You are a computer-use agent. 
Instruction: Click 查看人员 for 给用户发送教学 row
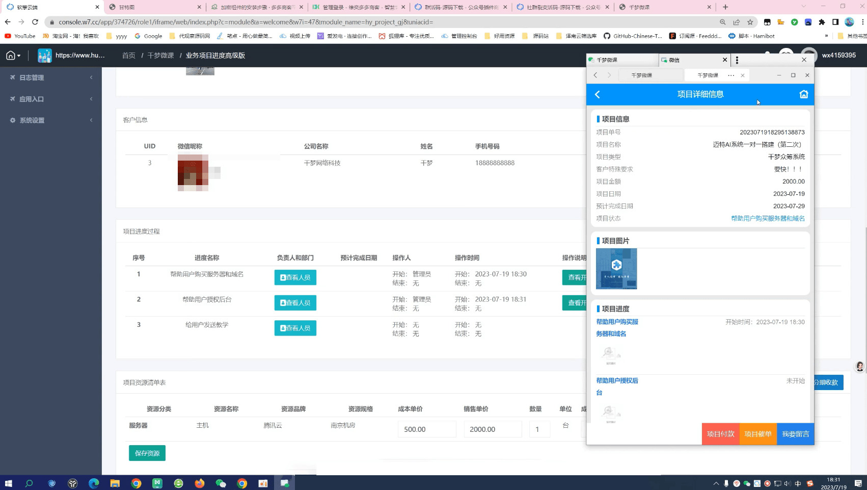(x=295, y=328)
